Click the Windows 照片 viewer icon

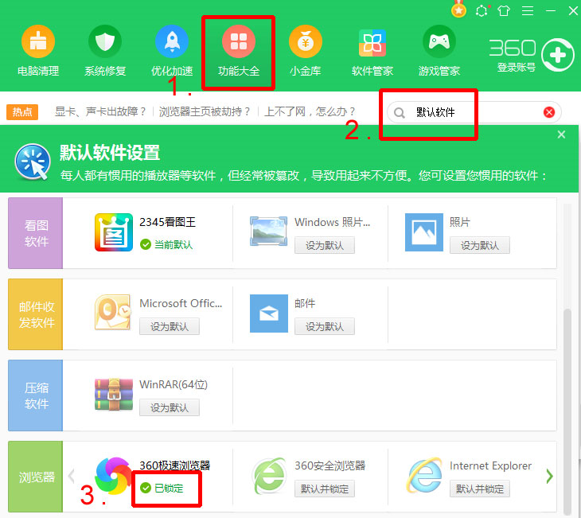point(269,231)
